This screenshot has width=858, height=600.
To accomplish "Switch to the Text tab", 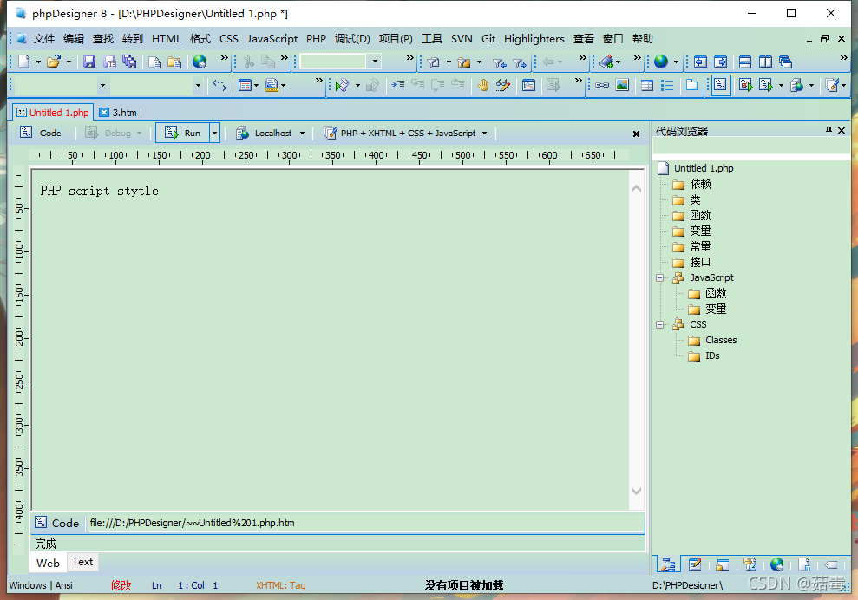I will (x=82, y=562).
